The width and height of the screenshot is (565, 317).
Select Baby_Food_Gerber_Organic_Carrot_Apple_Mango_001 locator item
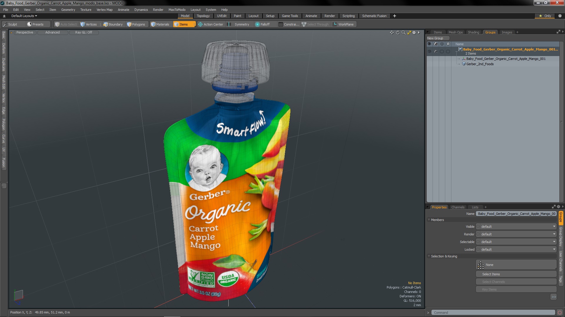tap(506, 59)
